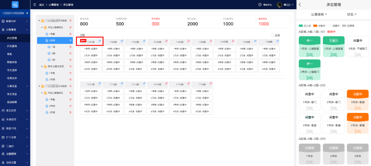Screen dimensions: 371x166
Task: Click the hamburger menu icon in top bar
Action: [x=35, y=5]
